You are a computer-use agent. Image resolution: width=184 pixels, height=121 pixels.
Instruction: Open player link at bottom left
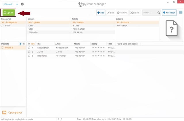click(x=15, y=112)
